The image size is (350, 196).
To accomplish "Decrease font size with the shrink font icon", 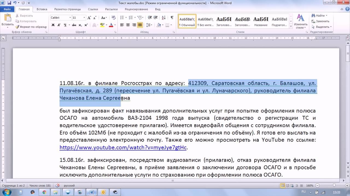I will (x=95, y=18).
